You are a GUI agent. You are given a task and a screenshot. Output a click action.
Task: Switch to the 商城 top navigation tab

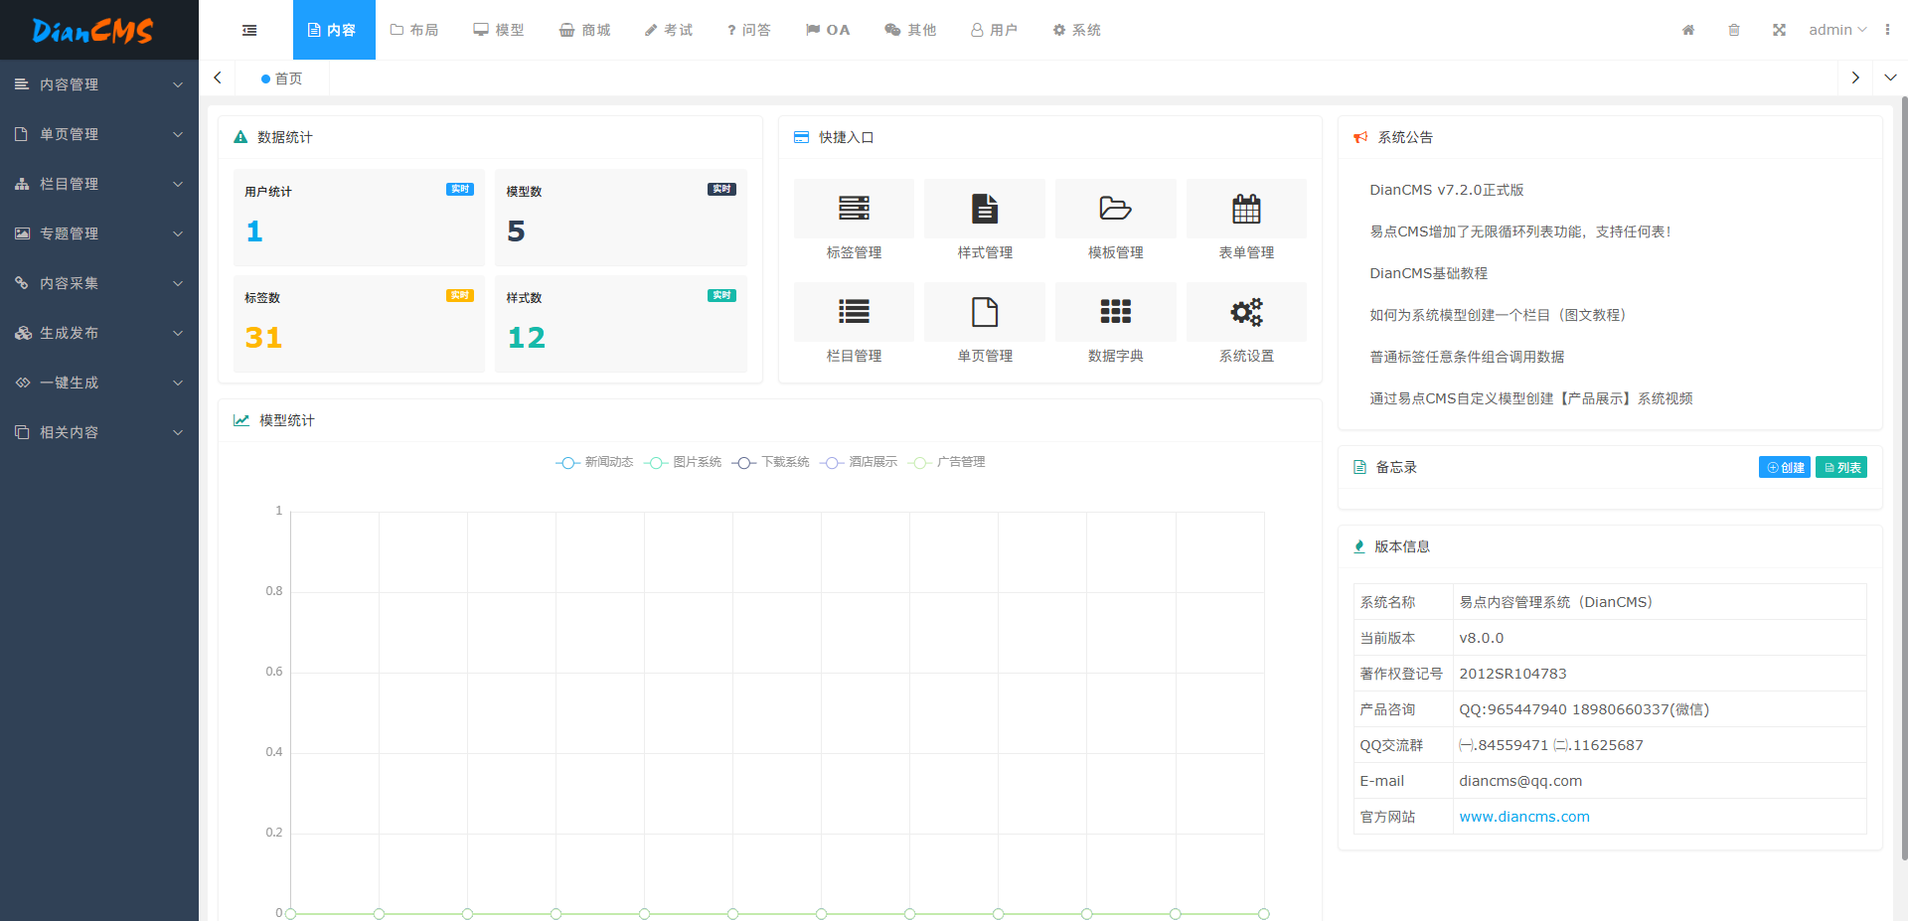(584, 30)
